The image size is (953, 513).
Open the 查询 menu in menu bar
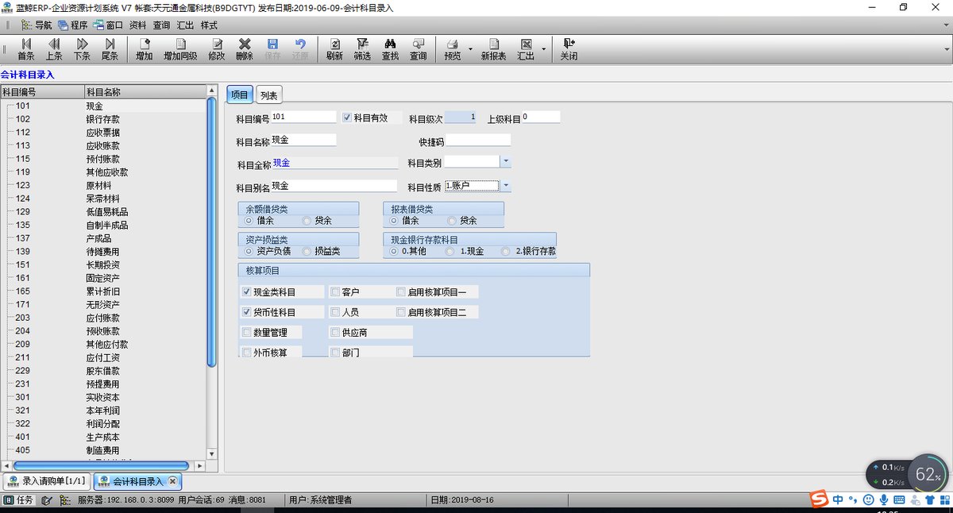pyautogui.click(x=161, y=25)
